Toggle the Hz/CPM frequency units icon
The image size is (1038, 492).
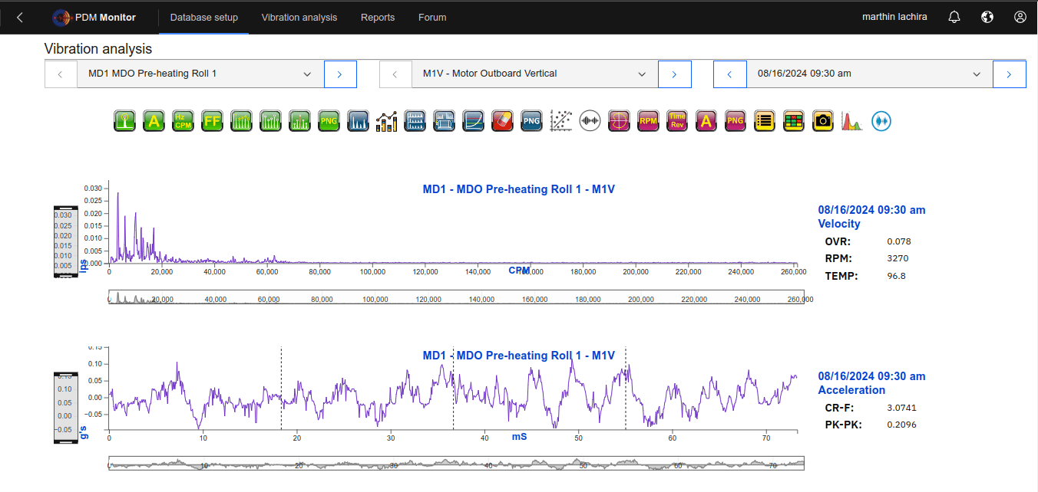(x=183, y=121)
